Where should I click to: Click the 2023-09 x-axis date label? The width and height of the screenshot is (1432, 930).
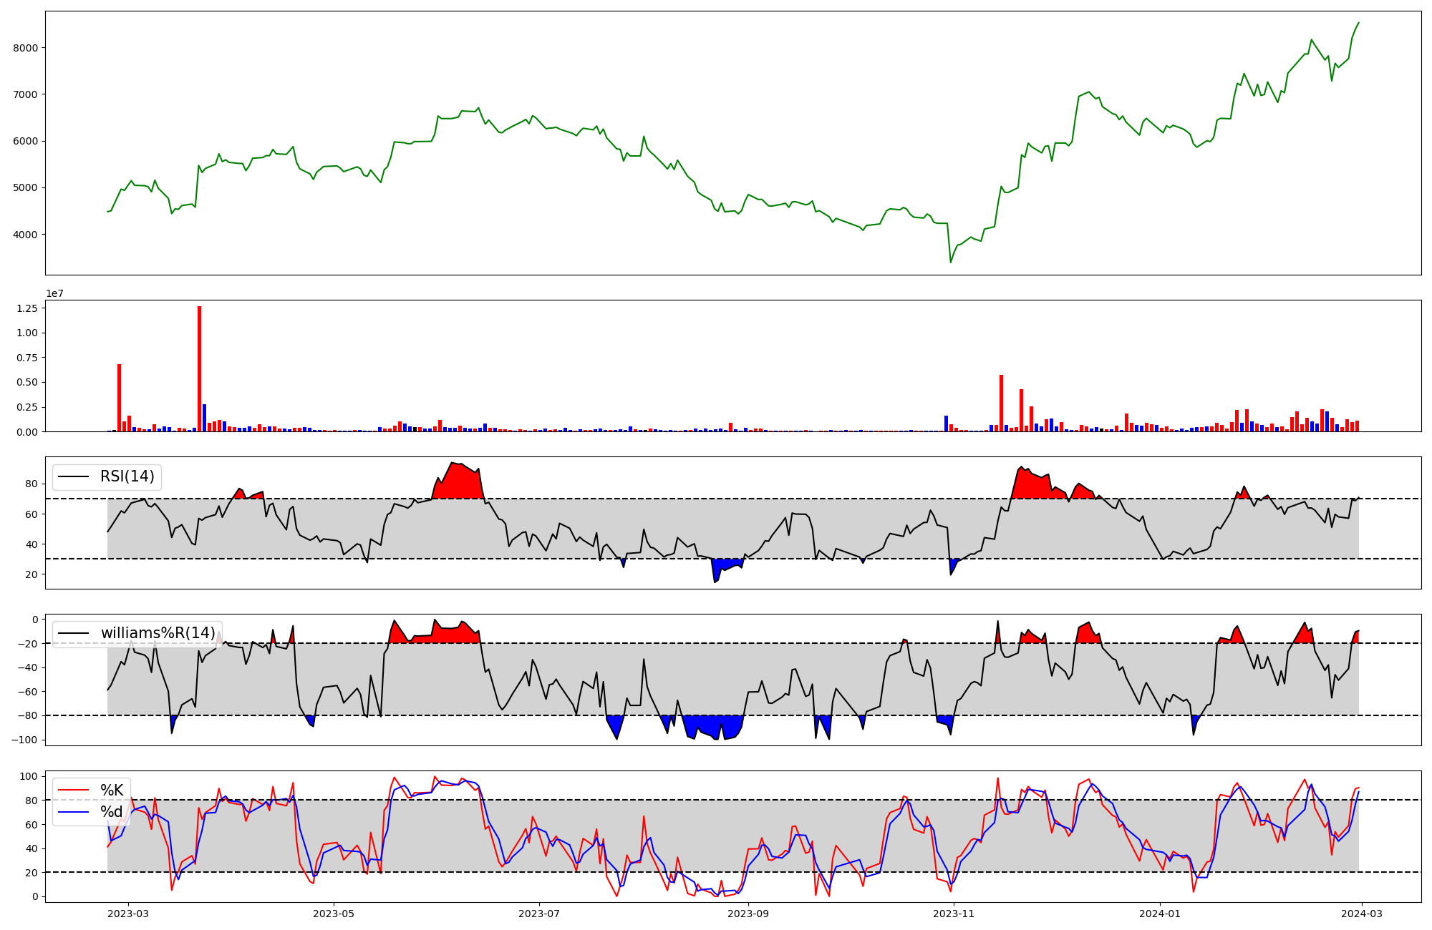(748, 914)
